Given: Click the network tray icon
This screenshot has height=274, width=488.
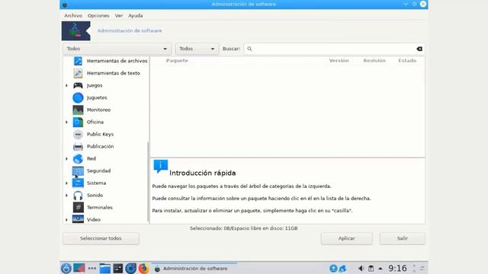Looking at the screenshot, I should tap(342, 268).
